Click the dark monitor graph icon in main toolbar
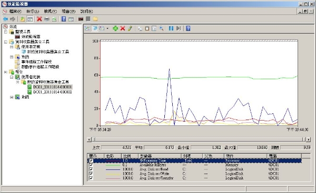 pyautogui.click(x=81, y=19)
